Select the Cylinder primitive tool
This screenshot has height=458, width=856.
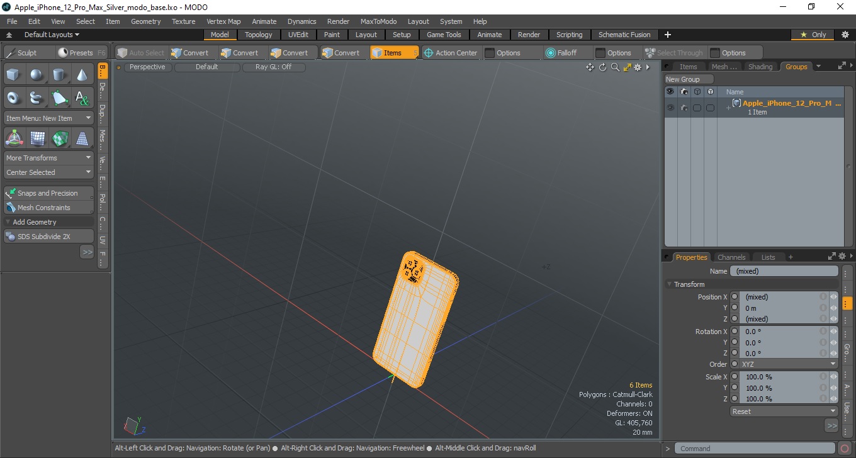[x=59, y=75]
